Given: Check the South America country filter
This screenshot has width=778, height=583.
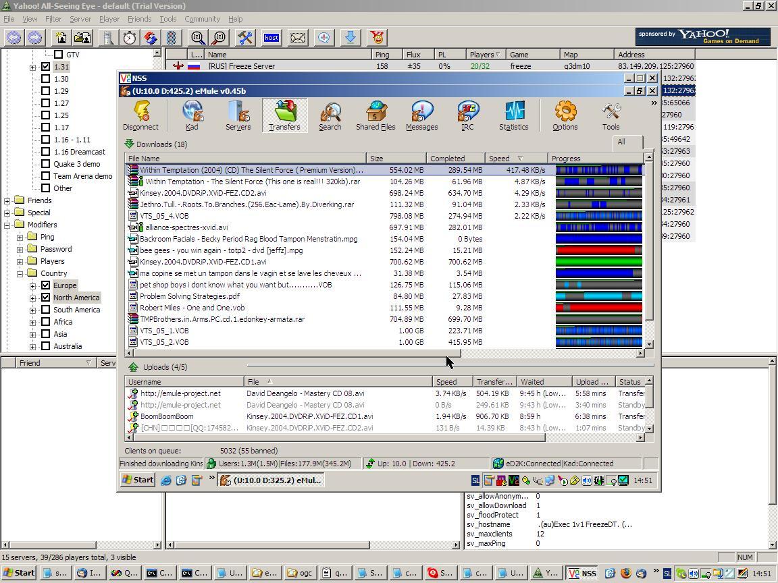Looking at the screenshot, I should click(x=46, y=310).
